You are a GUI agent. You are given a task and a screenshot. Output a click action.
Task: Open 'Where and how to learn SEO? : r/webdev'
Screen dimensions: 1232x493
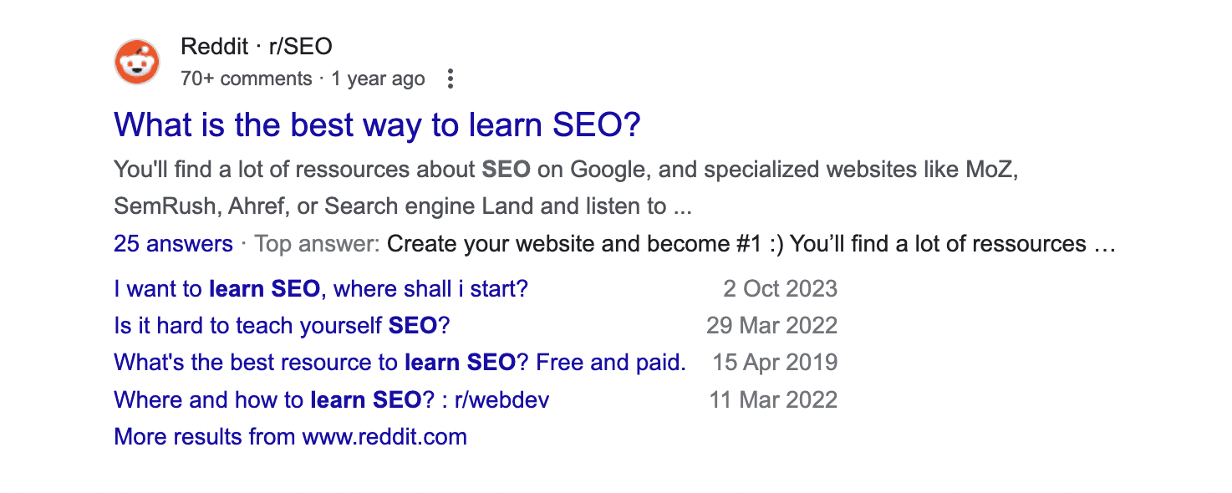[331, 399]
